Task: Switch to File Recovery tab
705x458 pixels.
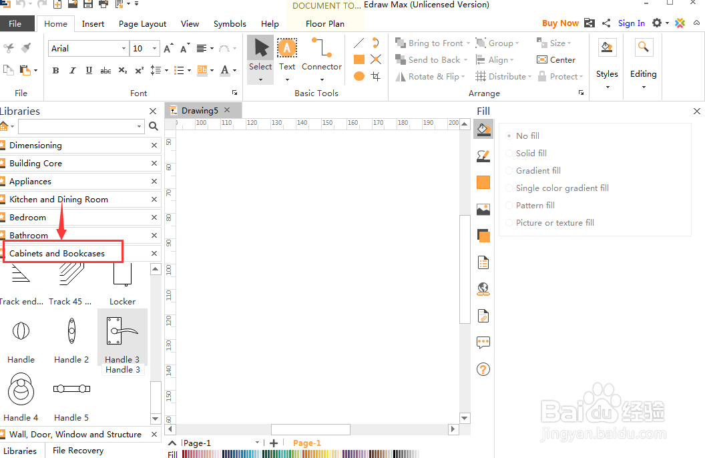Action: 78,451
